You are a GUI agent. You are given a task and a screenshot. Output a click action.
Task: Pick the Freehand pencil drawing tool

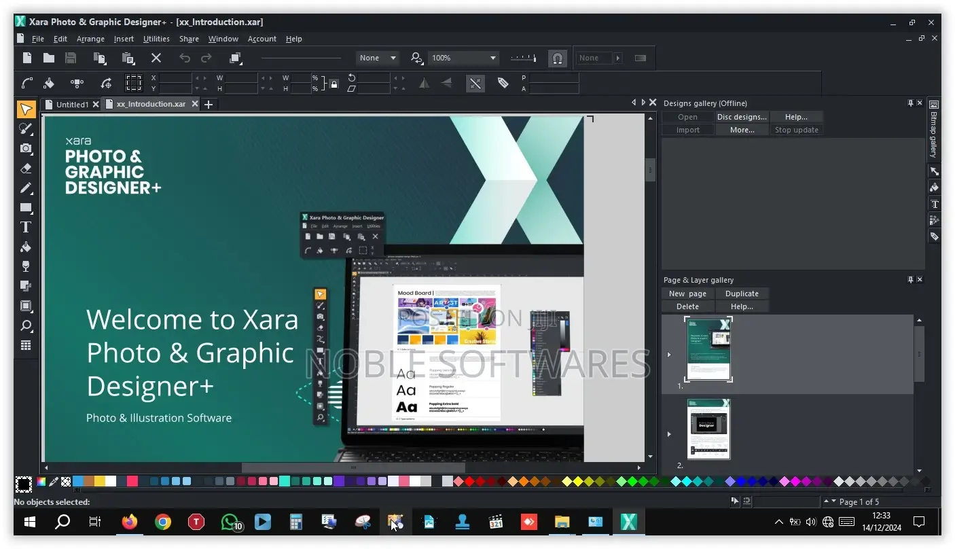pyautogui.click(x=26, y=188)
